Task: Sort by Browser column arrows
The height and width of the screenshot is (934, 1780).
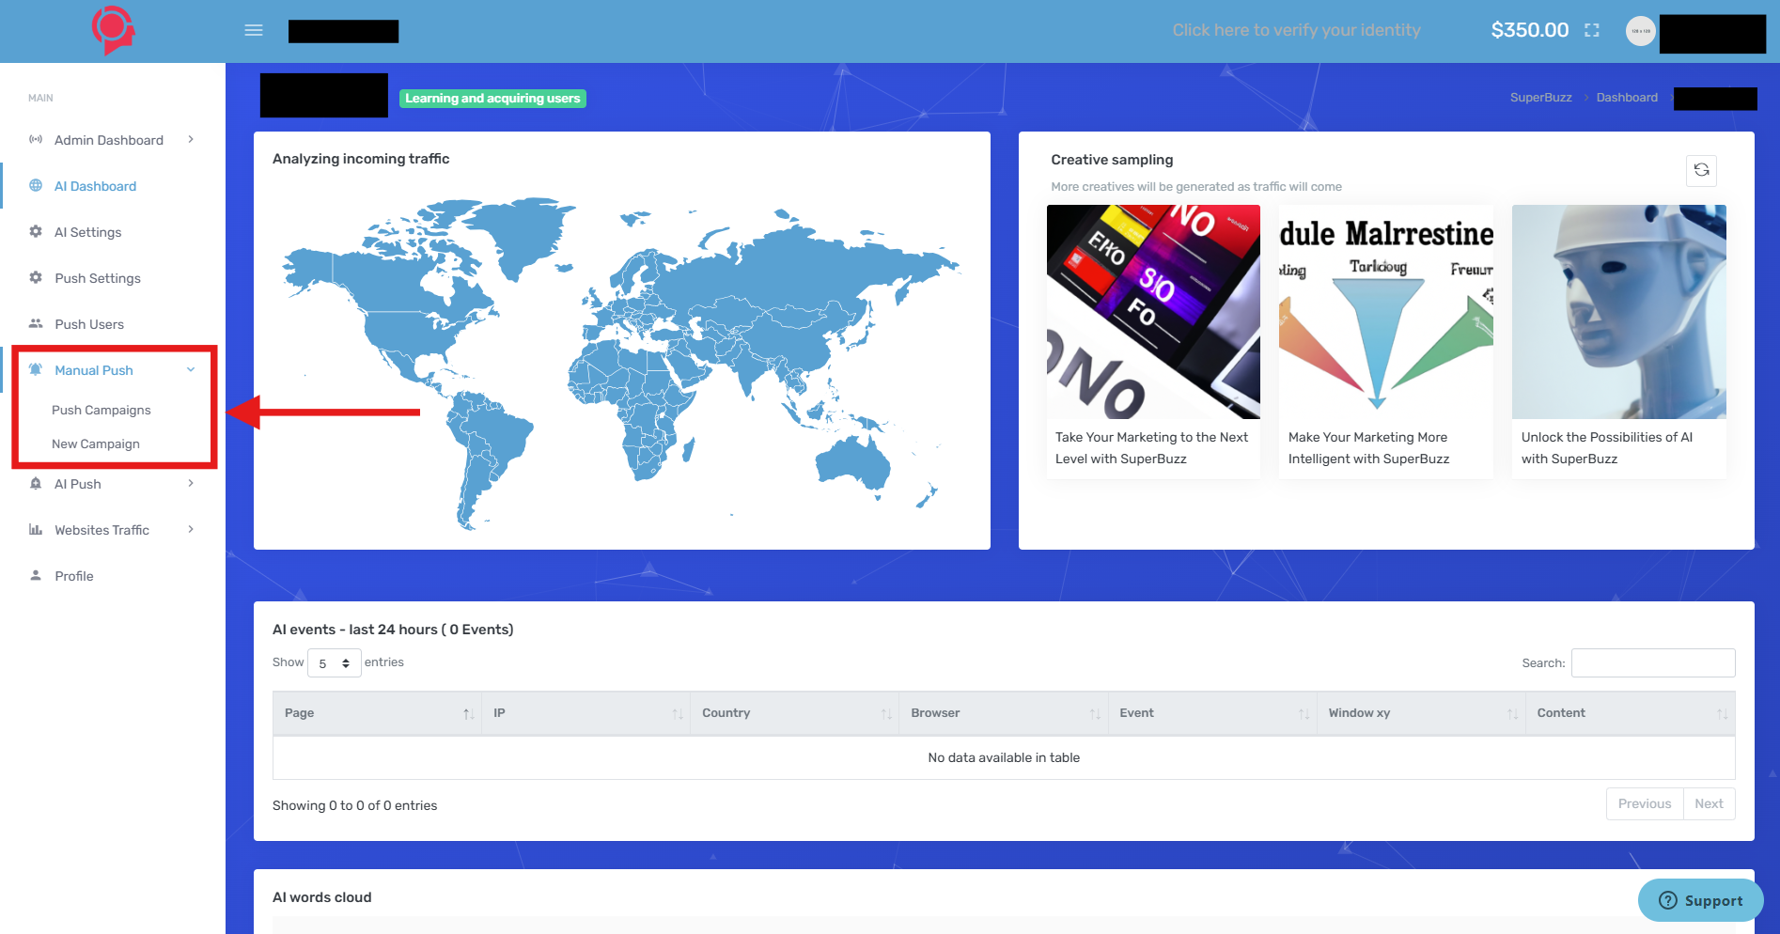Action: click(x=1095, y=714)
